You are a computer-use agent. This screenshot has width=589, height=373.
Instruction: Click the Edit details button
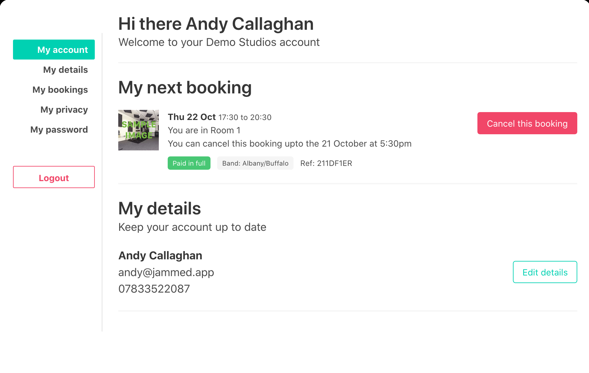coord(545,272)
